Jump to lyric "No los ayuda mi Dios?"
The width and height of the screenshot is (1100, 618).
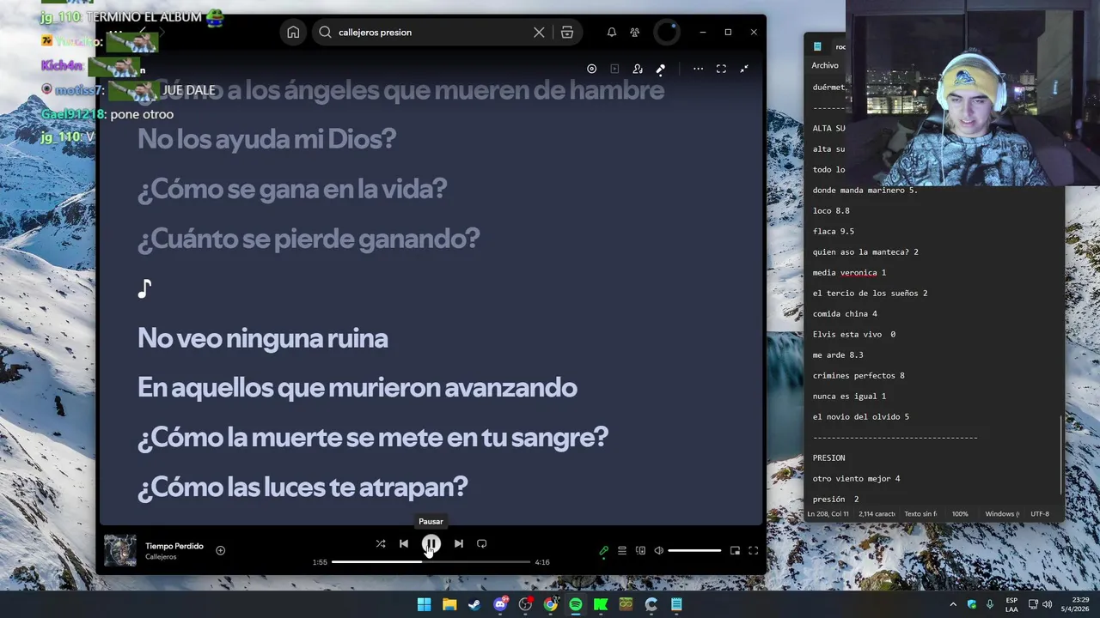point(266,139)
